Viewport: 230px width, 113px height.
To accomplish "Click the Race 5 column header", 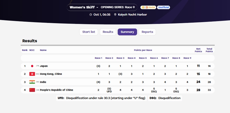I will pyautogui.click(x=143, y=58).
